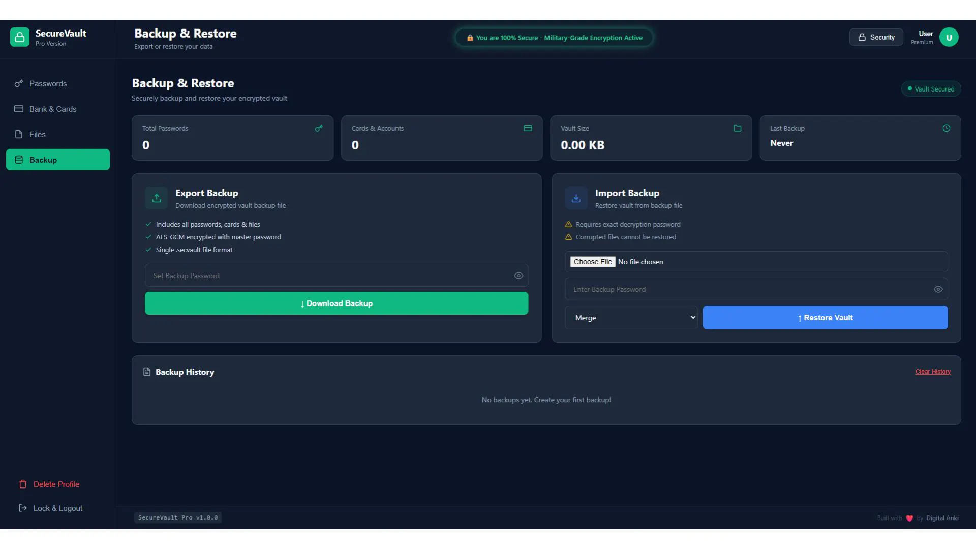Click the Download Backup button
Screen dimensions: 976x549
[x=337, y=303]
